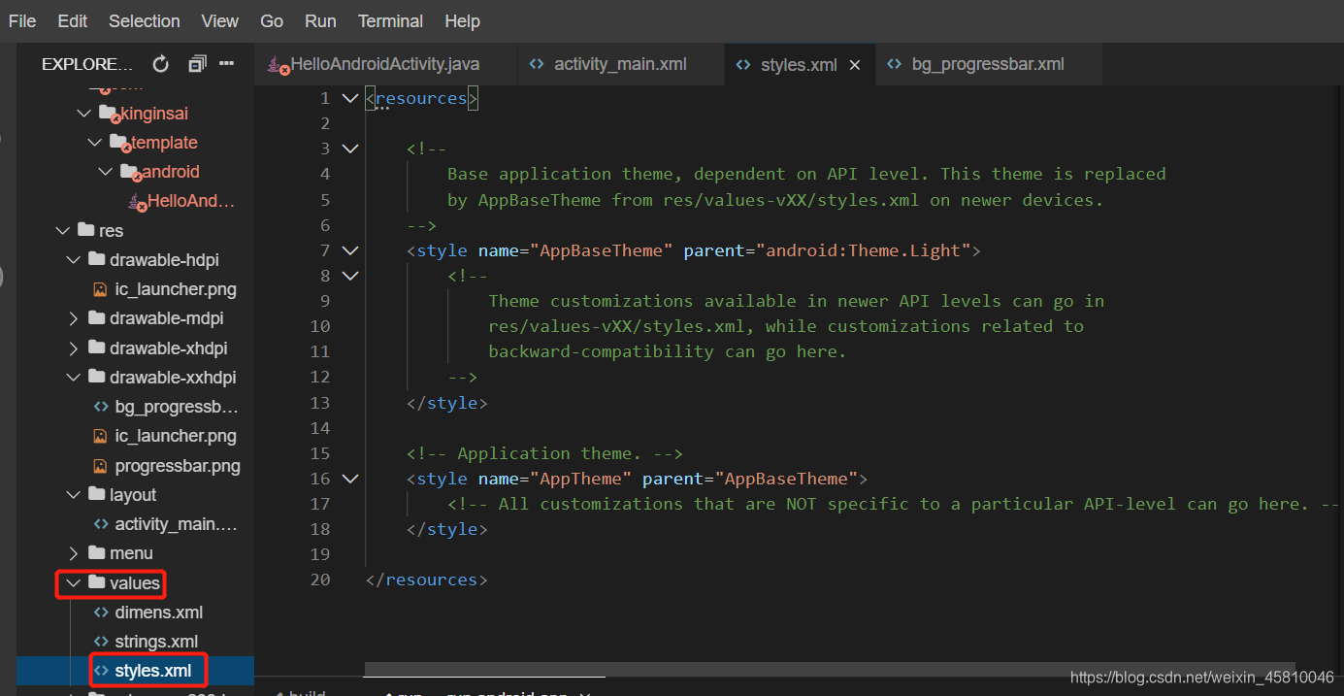
Task: Open the Edit menu
Action: tap(72, 20)
